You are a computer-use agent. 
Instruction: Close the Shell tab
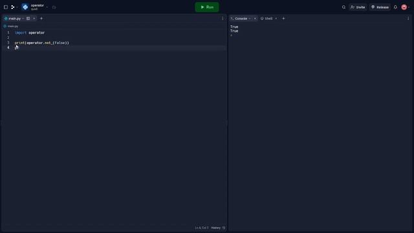(x=276, y=19)
